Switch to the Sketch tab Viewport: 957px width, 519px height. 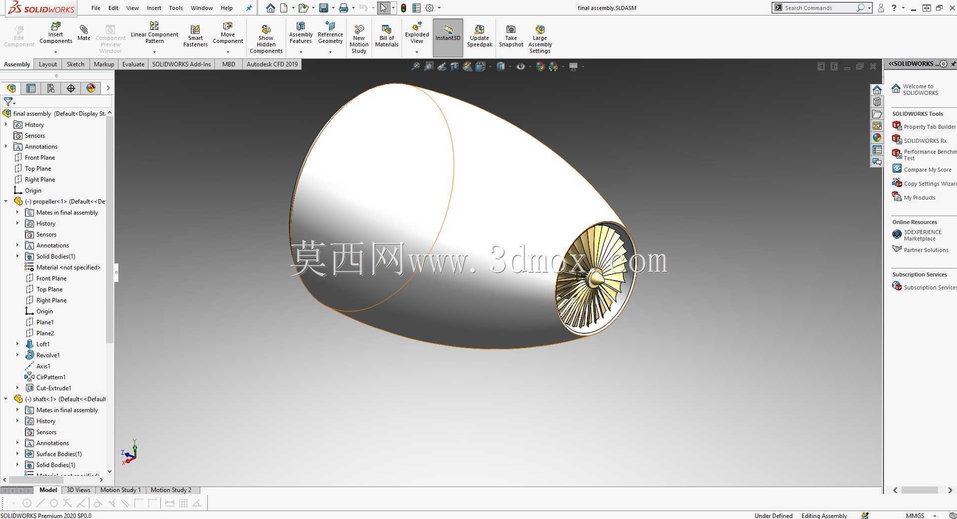pyautogui.click(x=75, y=64)
